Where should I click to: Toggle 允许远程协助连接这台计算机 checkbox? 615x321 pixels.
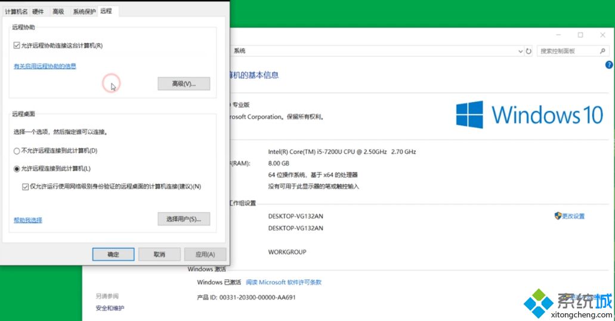(x=17, y=45)
